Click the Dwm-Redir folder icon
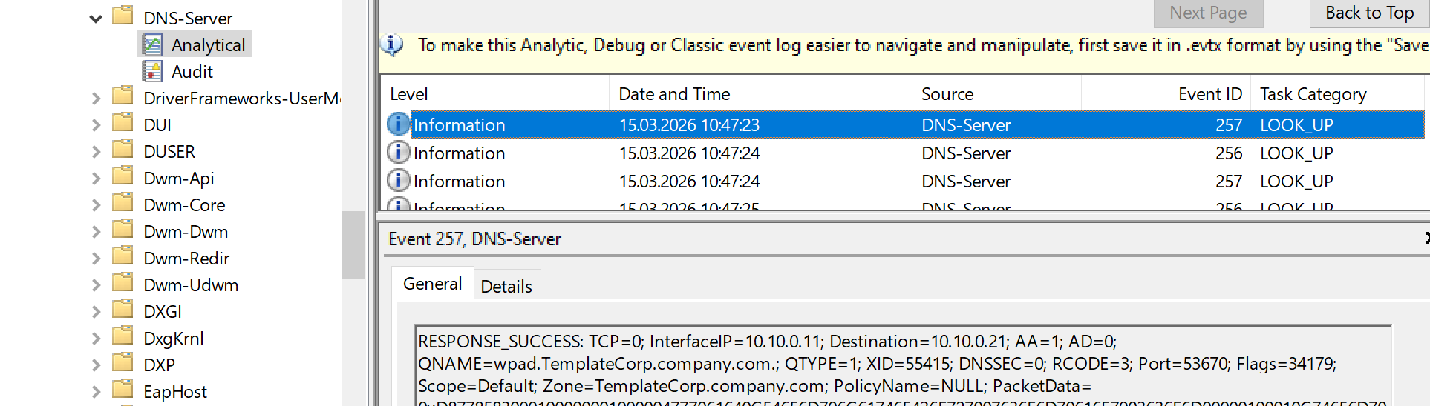Viewport: 1430px width, 406px height. pyautogui.click(x=123, y=256)
